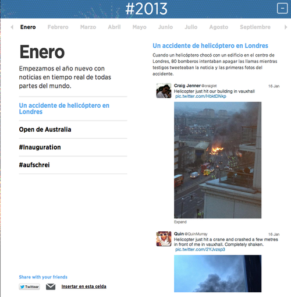The height and width of the screenshot is (297, 291).
Task: Click the @craiglet handle
Action: (x=209, y=86)
